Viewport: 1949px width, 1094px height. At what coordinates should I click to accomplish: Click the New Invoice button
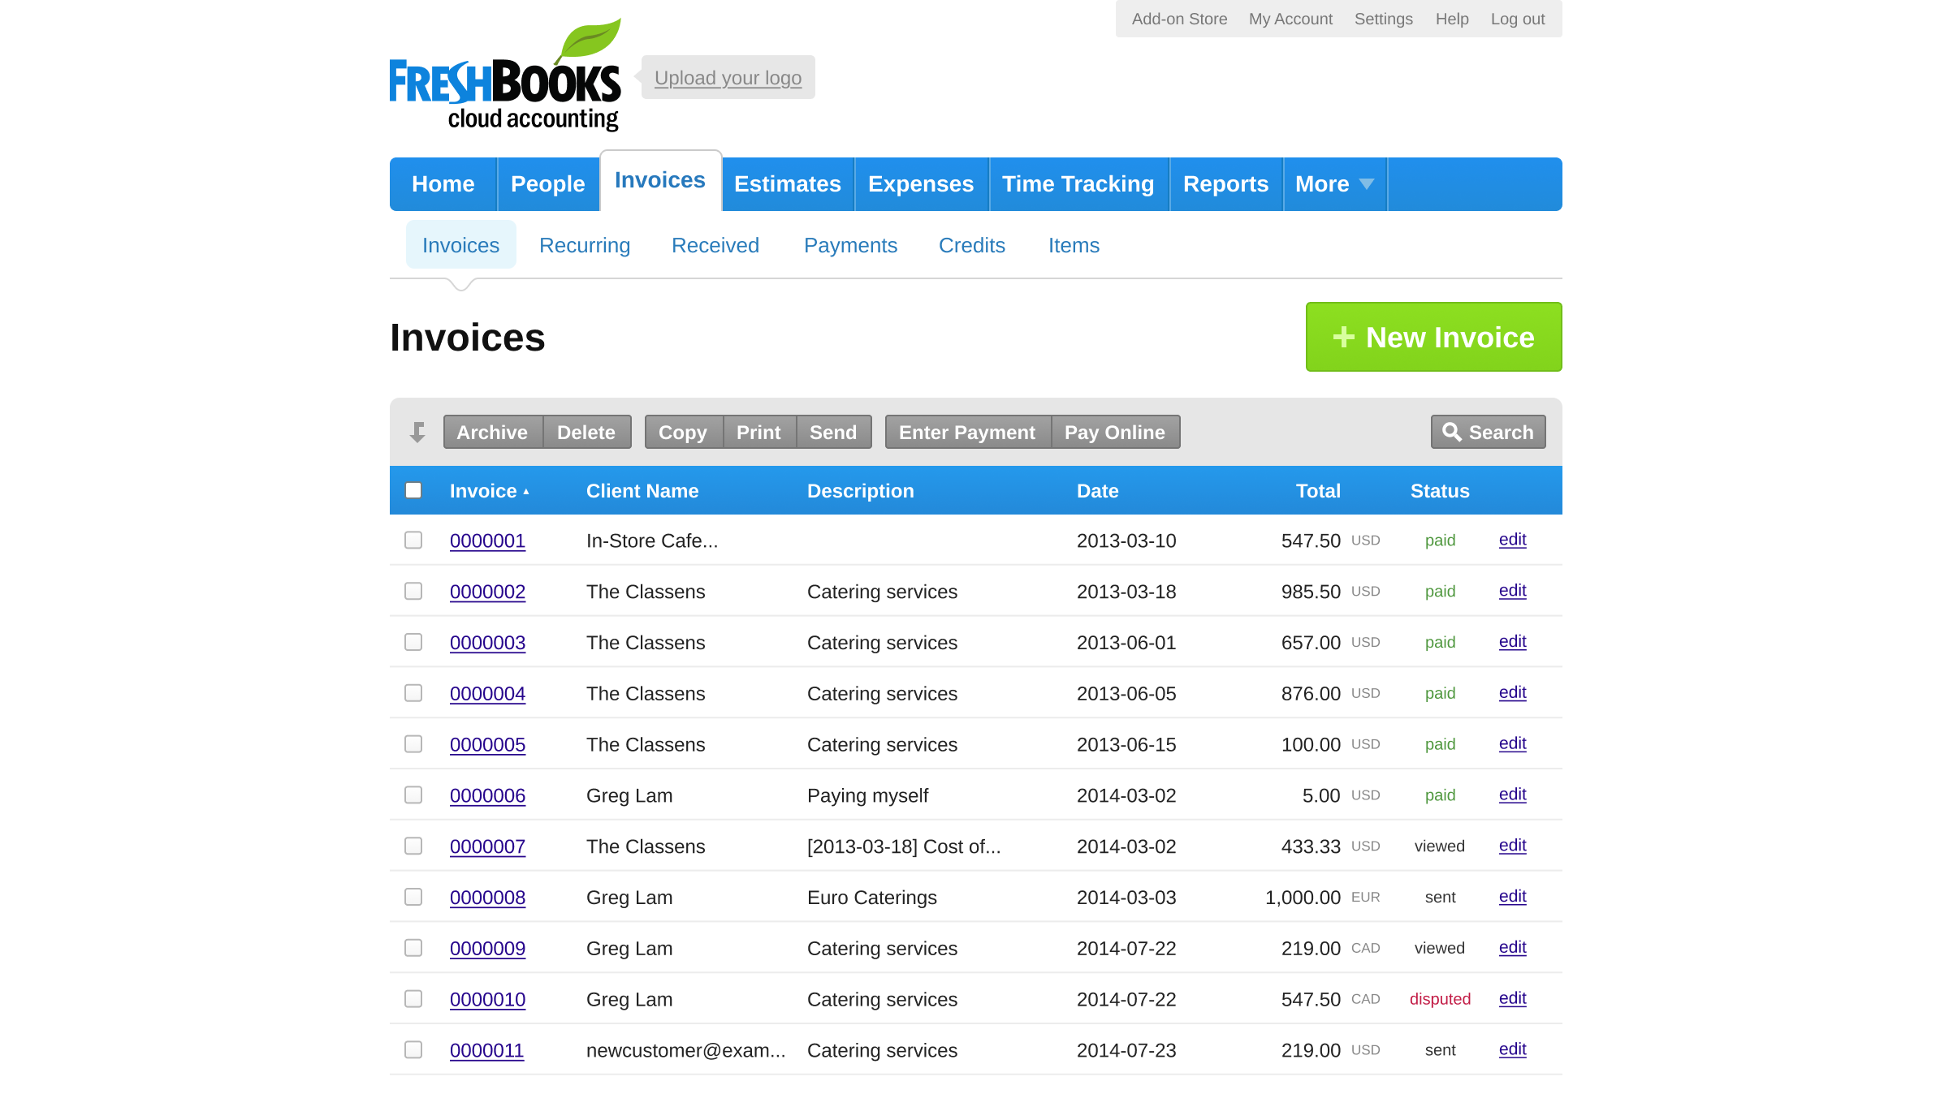pos(1433,337)
